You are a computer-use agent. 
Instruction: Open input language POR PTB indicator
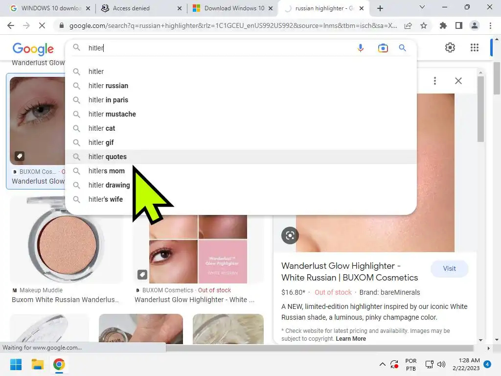[411, 364]
